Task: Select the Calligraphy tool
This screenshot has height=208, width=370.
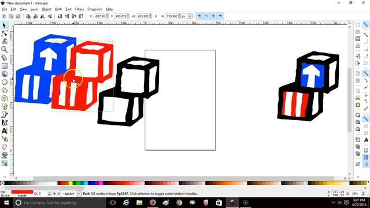Action: pos(4,122)
